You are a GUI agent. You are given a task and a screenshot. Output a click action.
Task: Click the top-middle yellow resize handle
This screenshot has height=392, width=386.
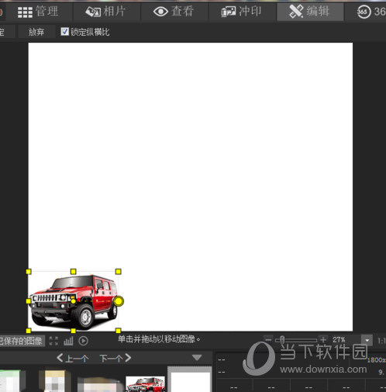pos(74,272)
